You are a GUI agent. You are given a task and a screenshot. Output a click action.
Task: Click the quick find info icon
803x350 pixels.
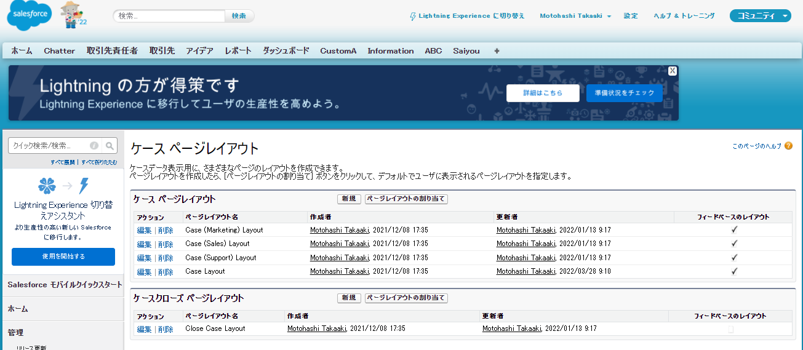click(94, 146)
